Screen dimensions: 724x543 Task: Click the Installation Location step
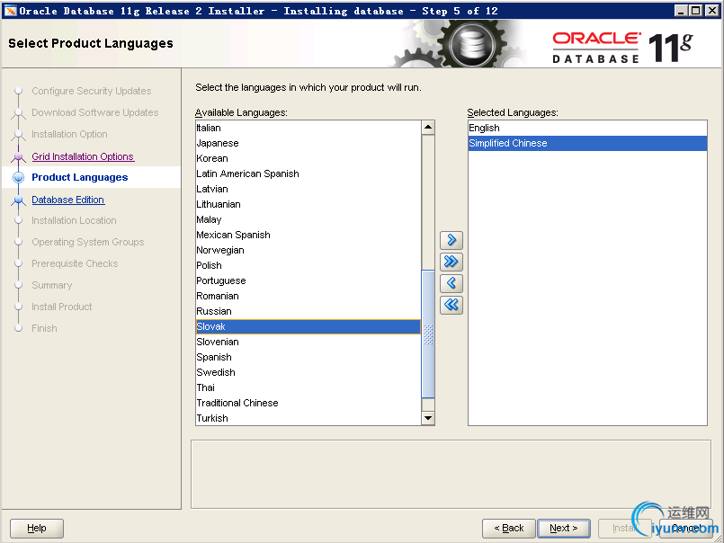[x=74, y=221]
